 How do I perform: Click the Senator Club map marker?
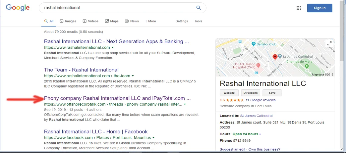(x=253, y=44)
